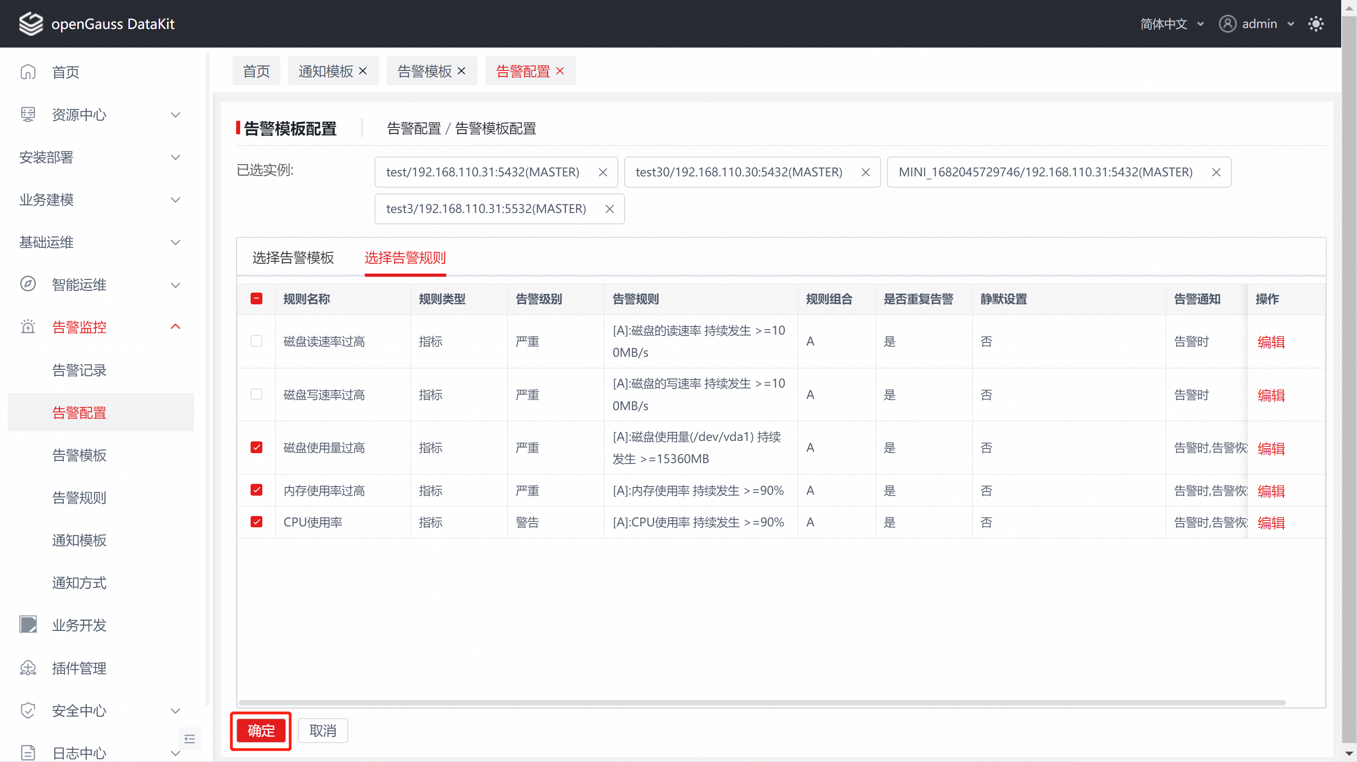Open the 插件管理 plugin management menu item

tap(79, 668)
